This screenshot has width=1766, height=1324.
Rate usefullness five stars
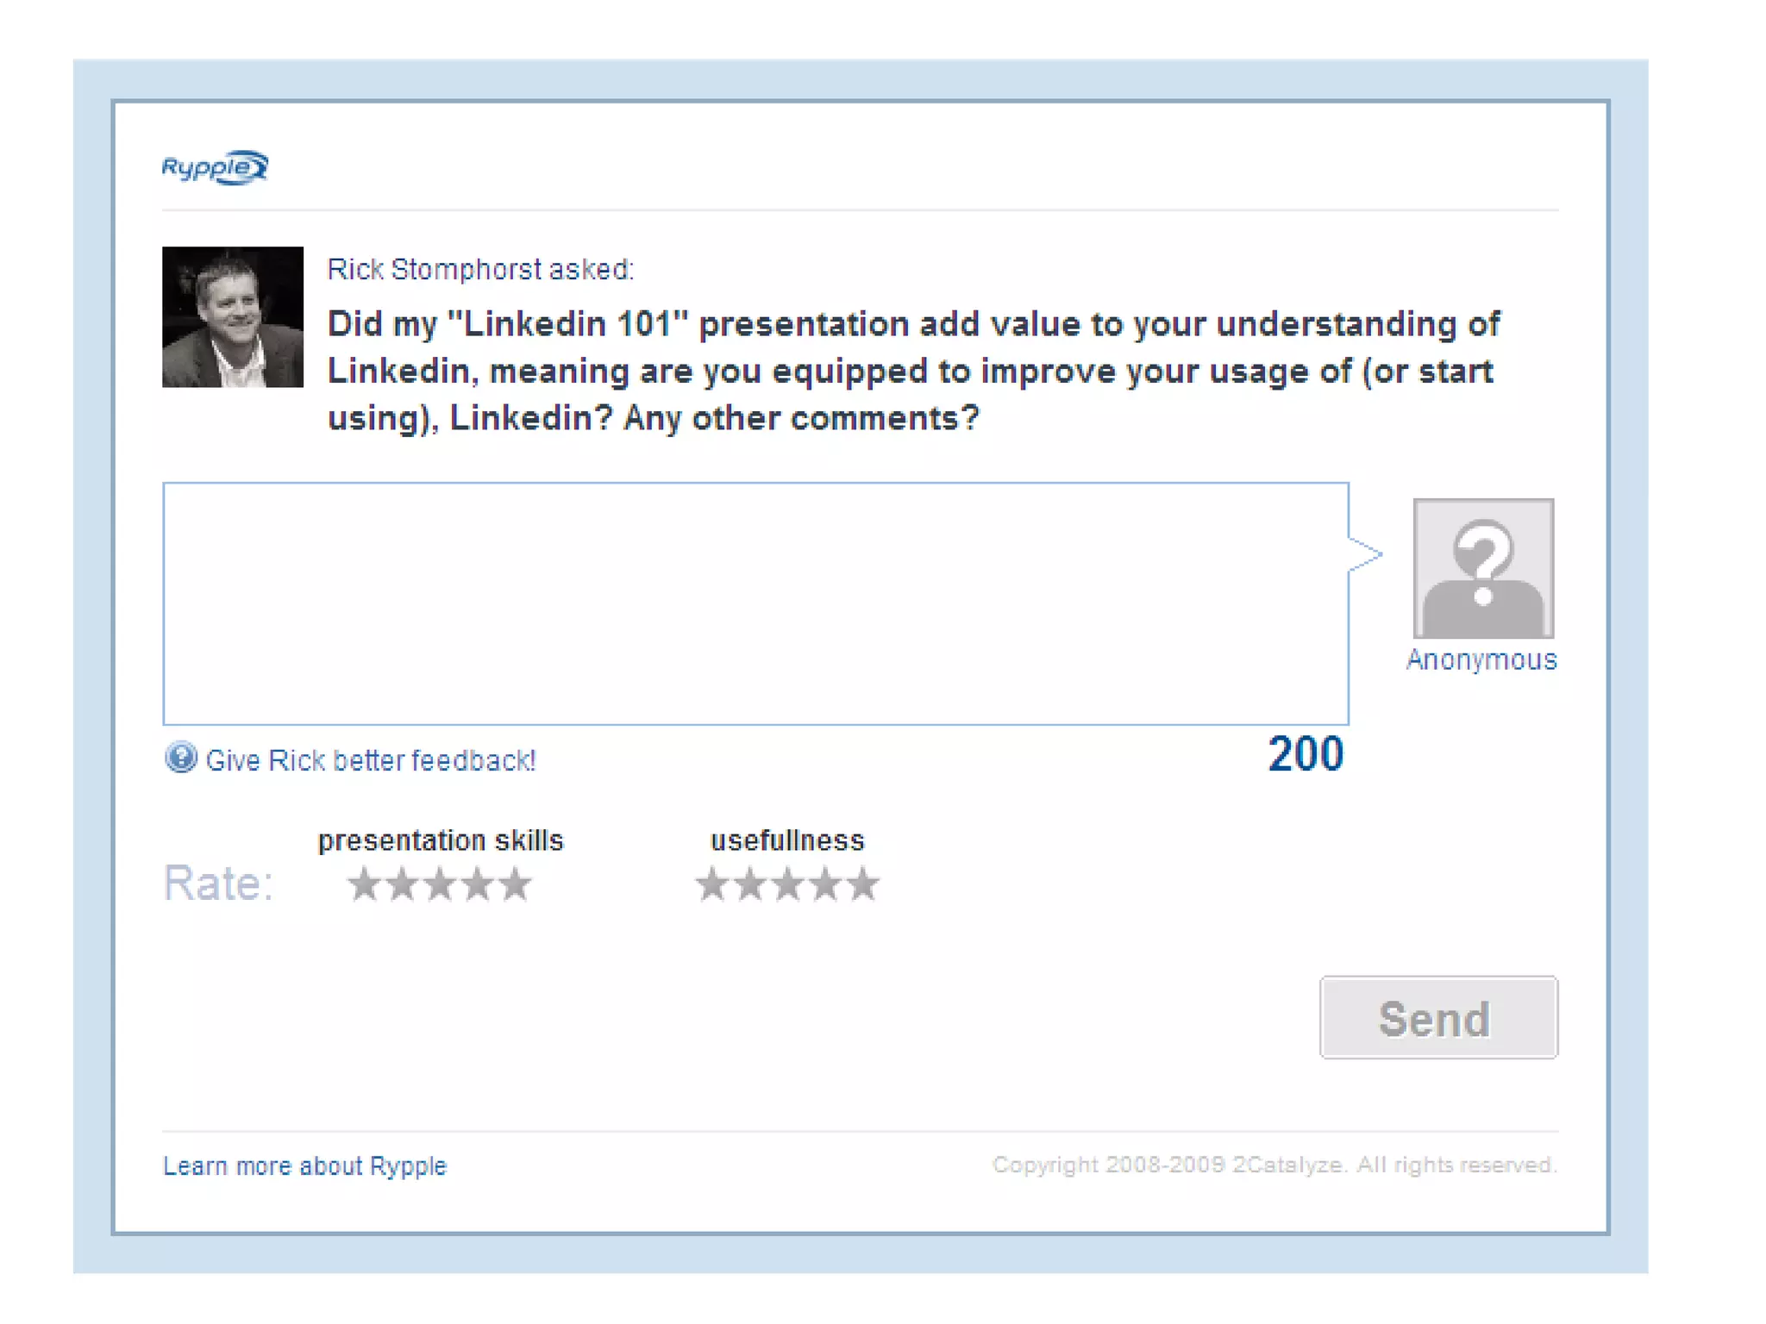pyautogui.click(x=864, y=884)
